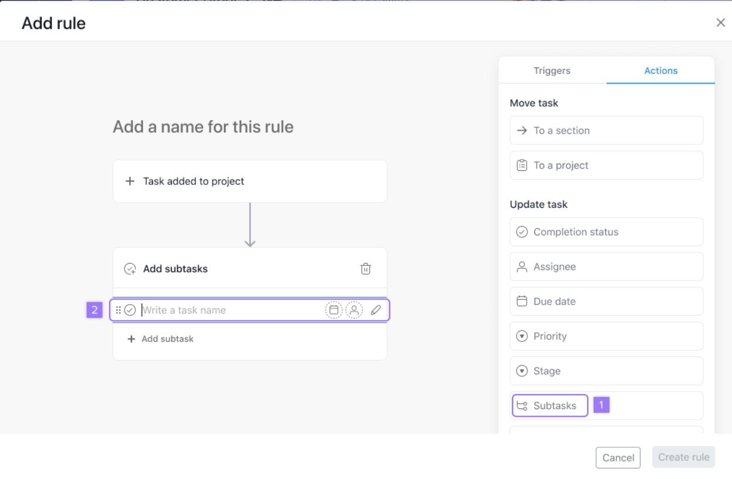732x479 pixels.
Task: Close the Add rule dialog
Action: click(720, 23)
